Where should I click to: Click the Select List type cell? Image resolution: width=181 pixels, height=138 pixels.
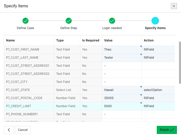(67, 90)
